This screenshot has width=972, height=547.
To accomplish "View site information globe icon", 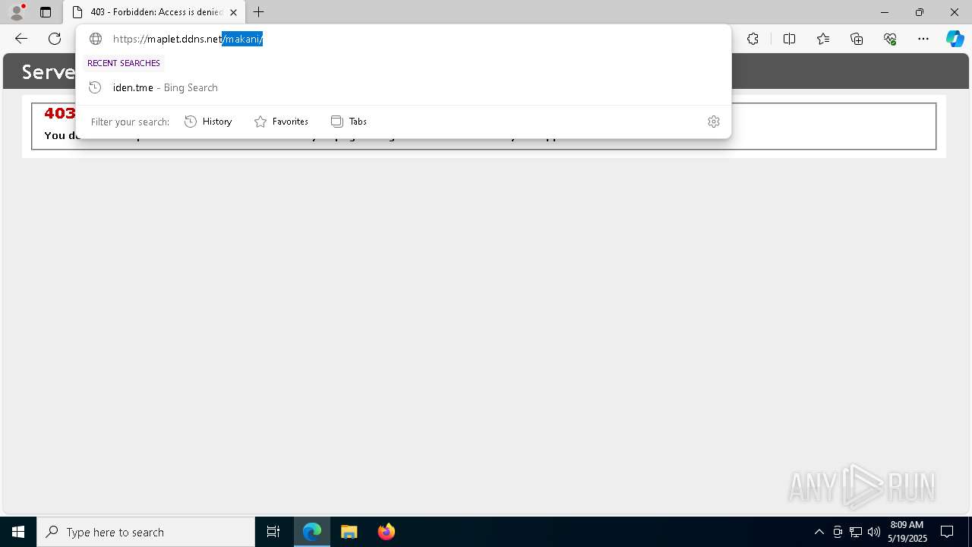I will 96,39.
